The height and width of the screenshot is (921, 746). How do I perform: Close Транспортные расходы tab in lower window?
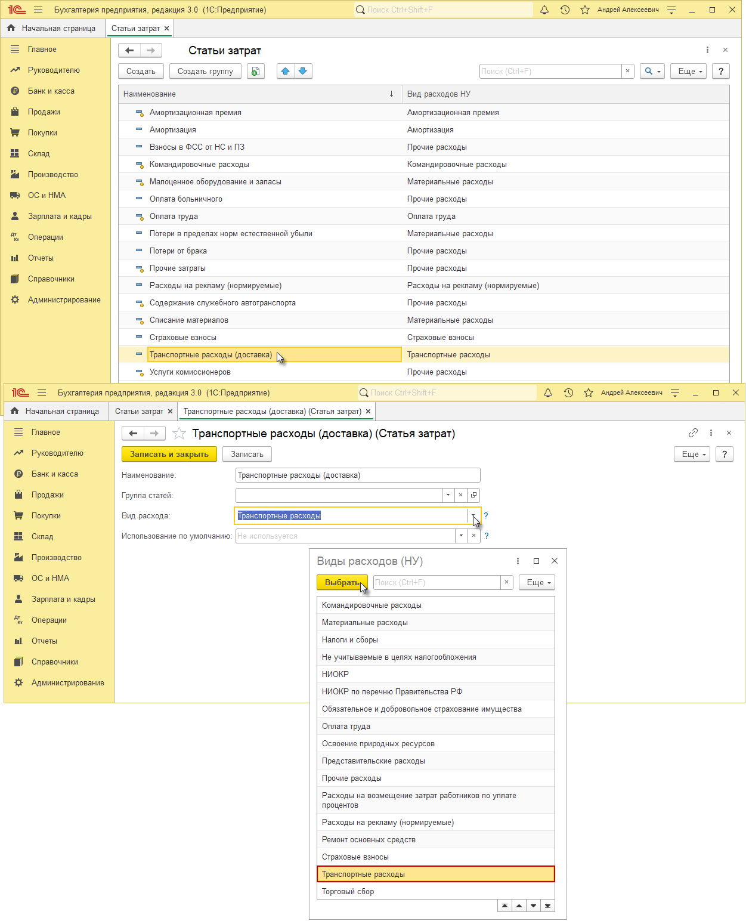click(x=368, y=411)
